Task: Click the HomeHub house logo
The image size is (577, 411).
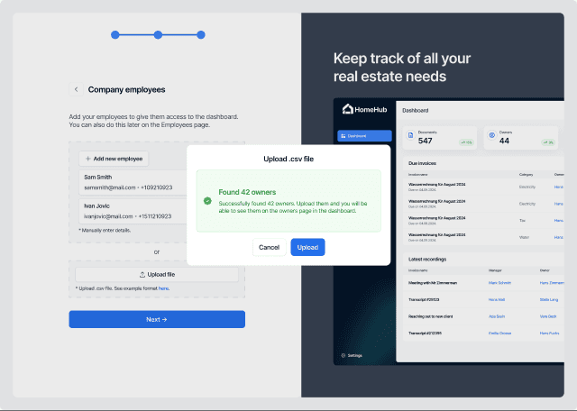Action: (347, 109)
